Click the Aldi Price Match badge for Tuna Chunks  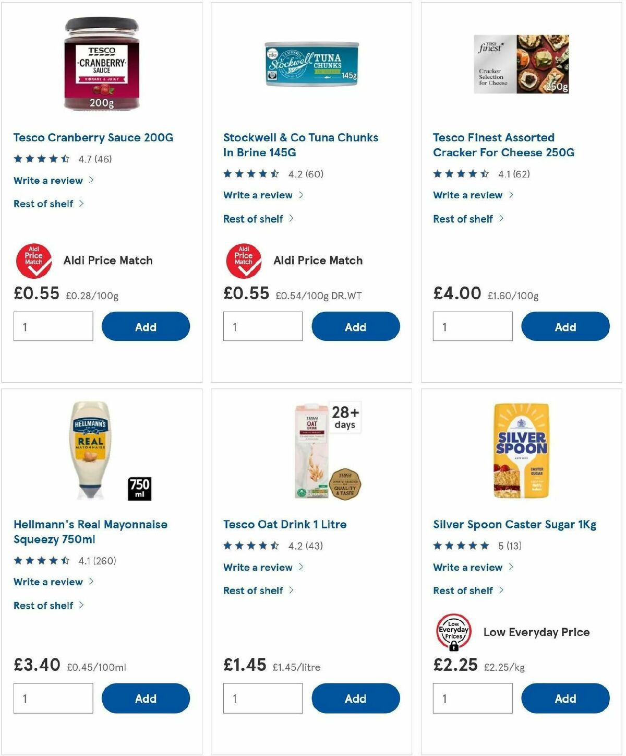(x=245, y=261)
